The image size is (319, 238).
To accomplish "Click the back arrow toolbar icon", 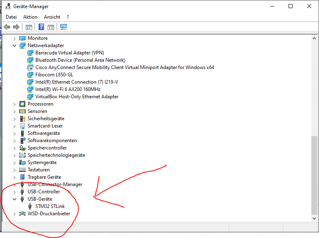I will tap(7, 27).
